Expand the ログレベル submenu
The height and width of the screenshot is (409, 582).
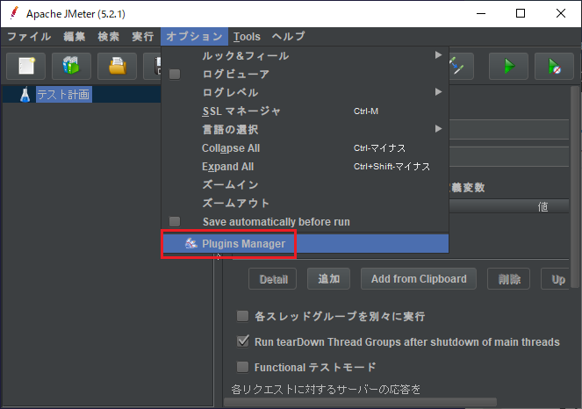tap(305, 92)
